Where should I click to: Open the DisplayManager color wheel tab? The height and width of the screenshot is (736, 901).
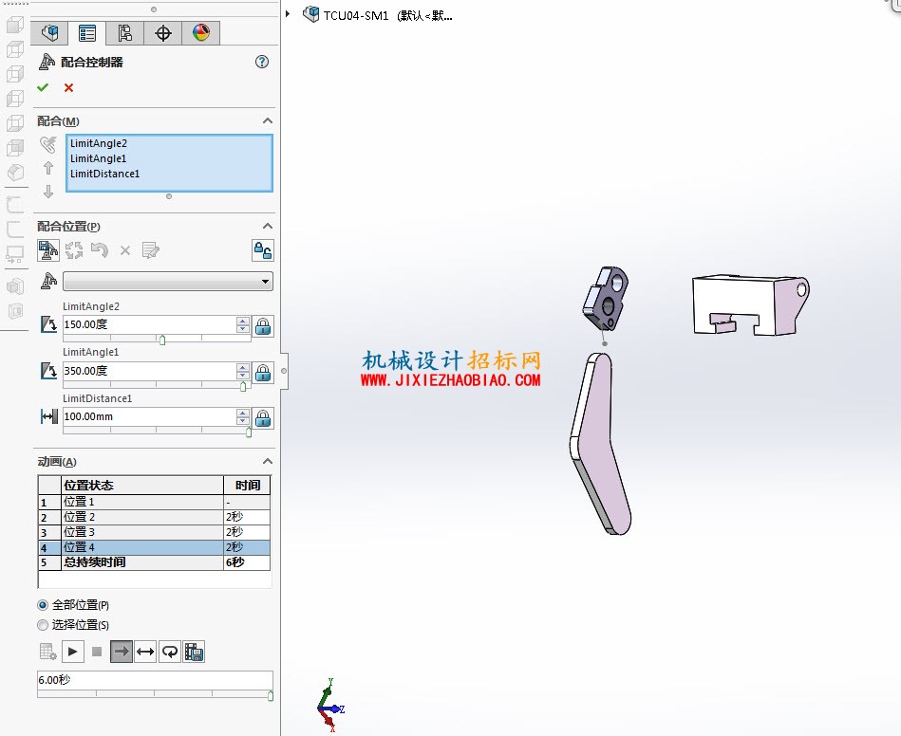pos(200,33)
